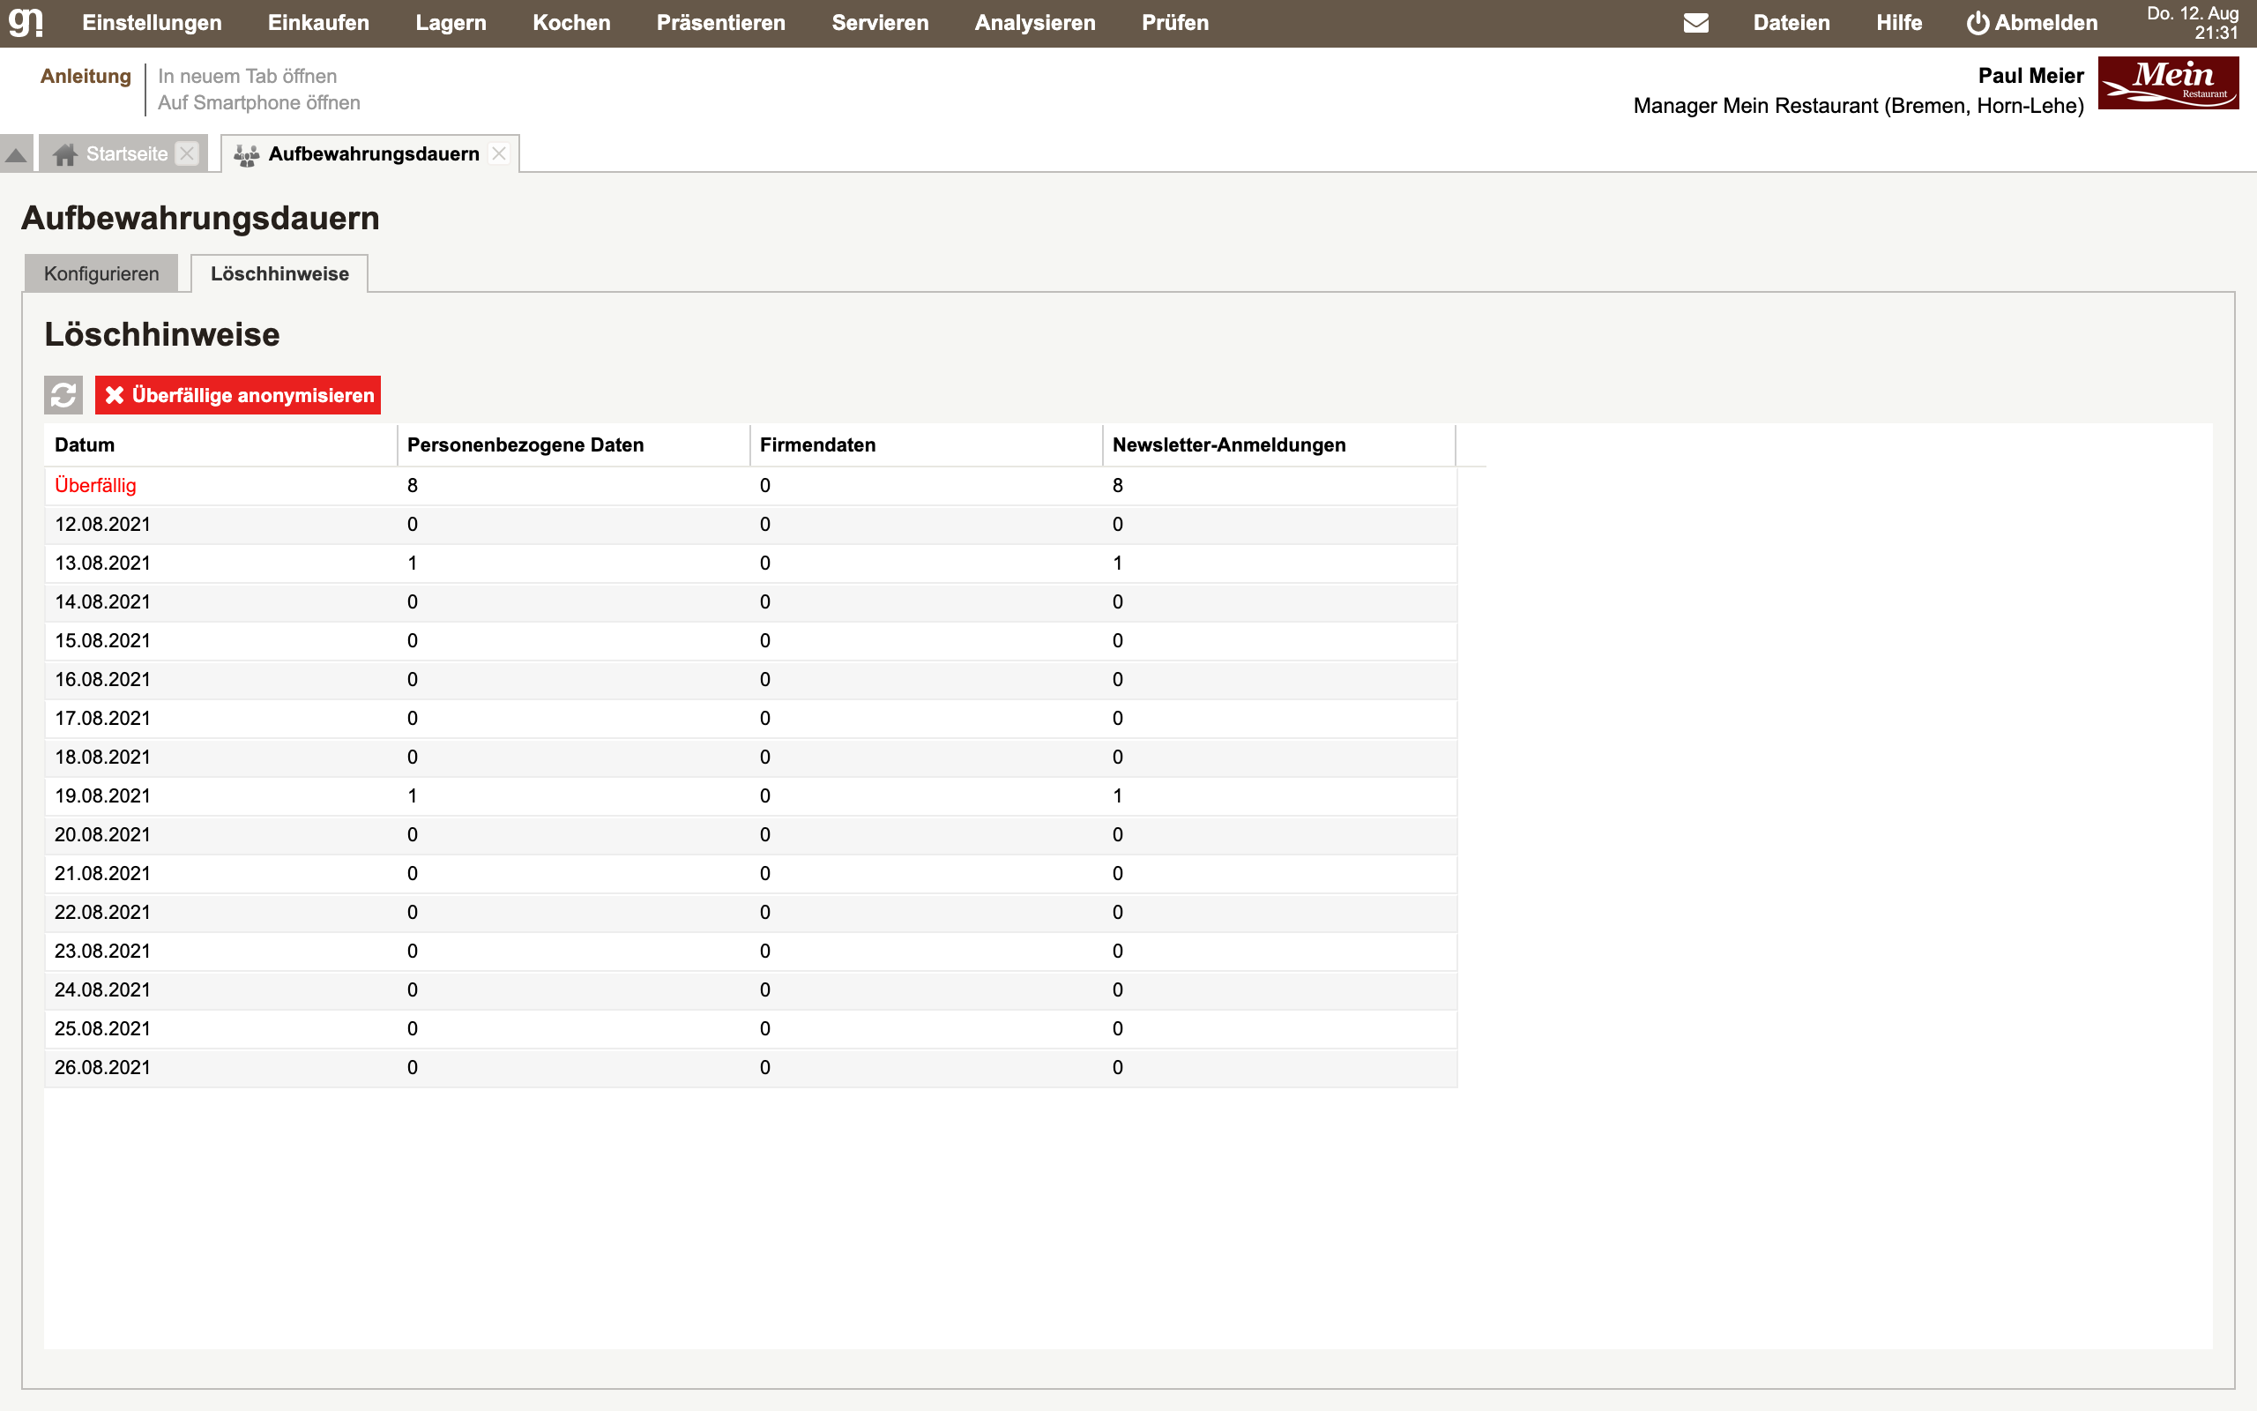Select the 16.08.2021 date row
Image resolution: width=2257 pixels, height=1411 pixels.
pos(751,679)
